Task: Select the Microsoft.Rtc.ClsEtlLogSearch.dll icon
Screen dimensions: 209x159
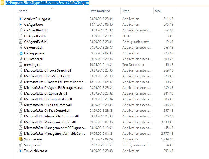Action: (x=21, y=105)
